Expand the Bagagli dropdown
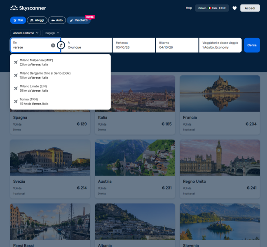 (52, 33)
